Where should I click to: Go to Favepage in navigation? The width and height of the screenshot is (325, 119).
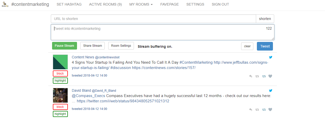169,4
